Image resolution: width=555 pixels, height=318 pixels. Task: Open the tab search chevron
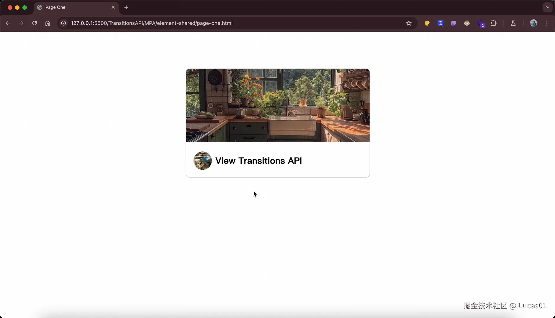[x=548, y=7]
